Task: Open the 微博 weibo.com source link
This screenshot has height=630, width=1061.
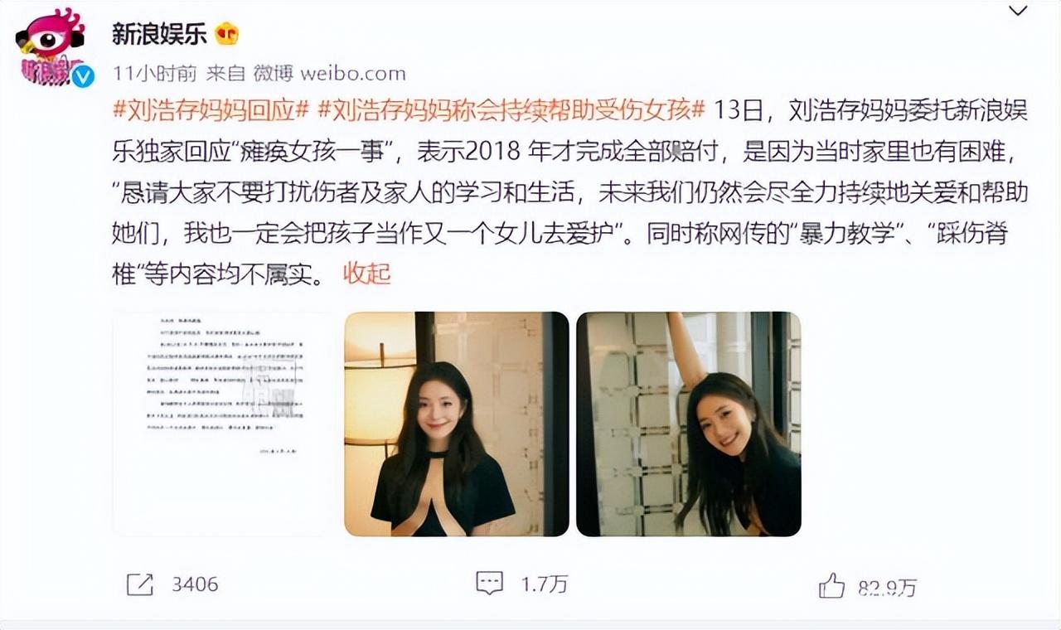Action: click(330, 74)
